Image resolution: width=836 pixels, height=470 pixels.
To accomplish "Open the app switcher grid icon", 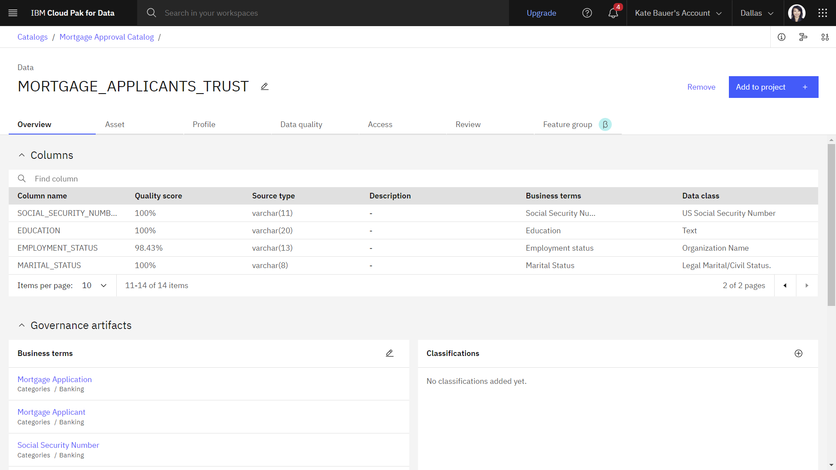I will point(823,13).
